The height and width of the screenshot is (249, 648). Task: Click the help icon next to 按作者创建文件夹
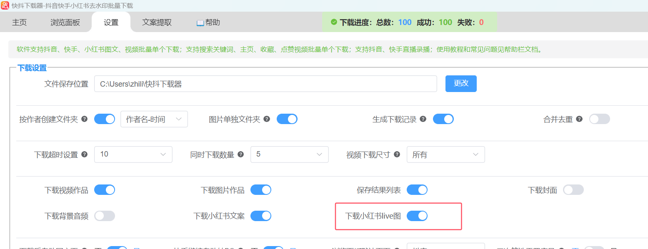85,119
